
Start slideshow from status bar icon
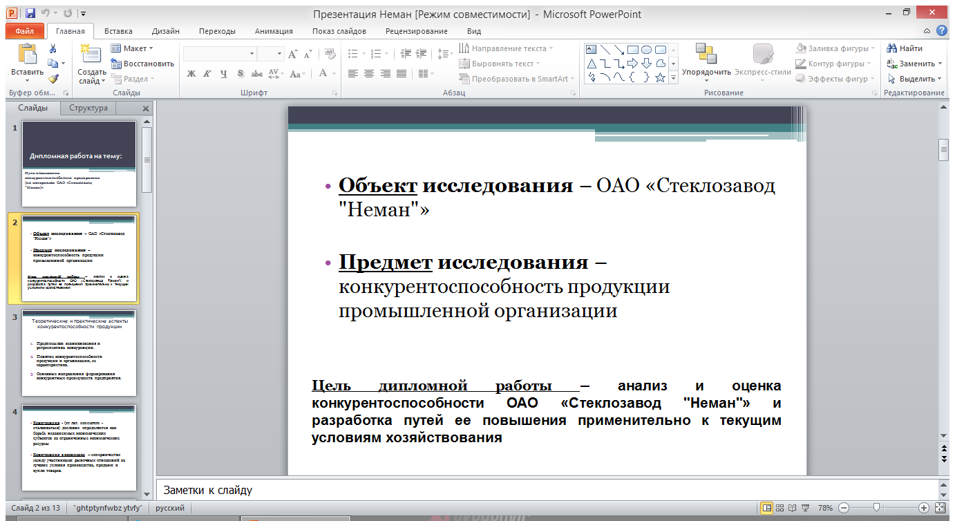pyautogui.click(x=804, y=508)
